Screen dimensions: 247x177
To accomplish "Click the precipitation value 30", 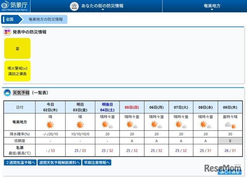I will coord(230,134).
